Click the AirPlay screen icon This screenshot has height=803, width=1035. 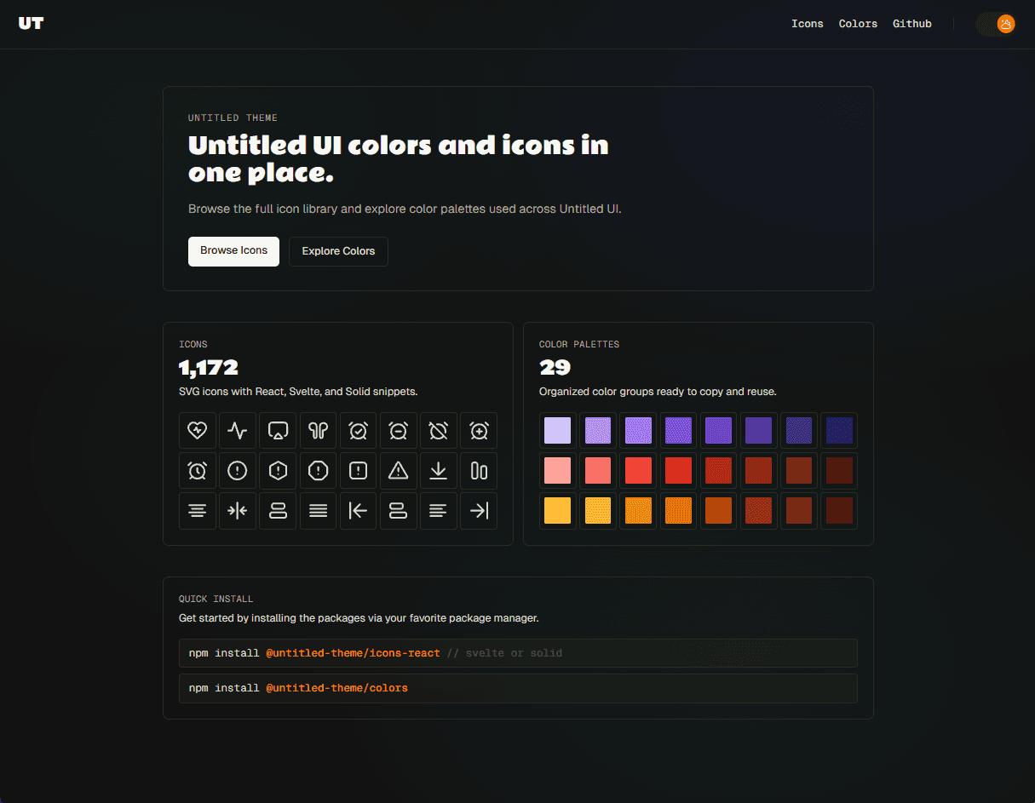278,431
